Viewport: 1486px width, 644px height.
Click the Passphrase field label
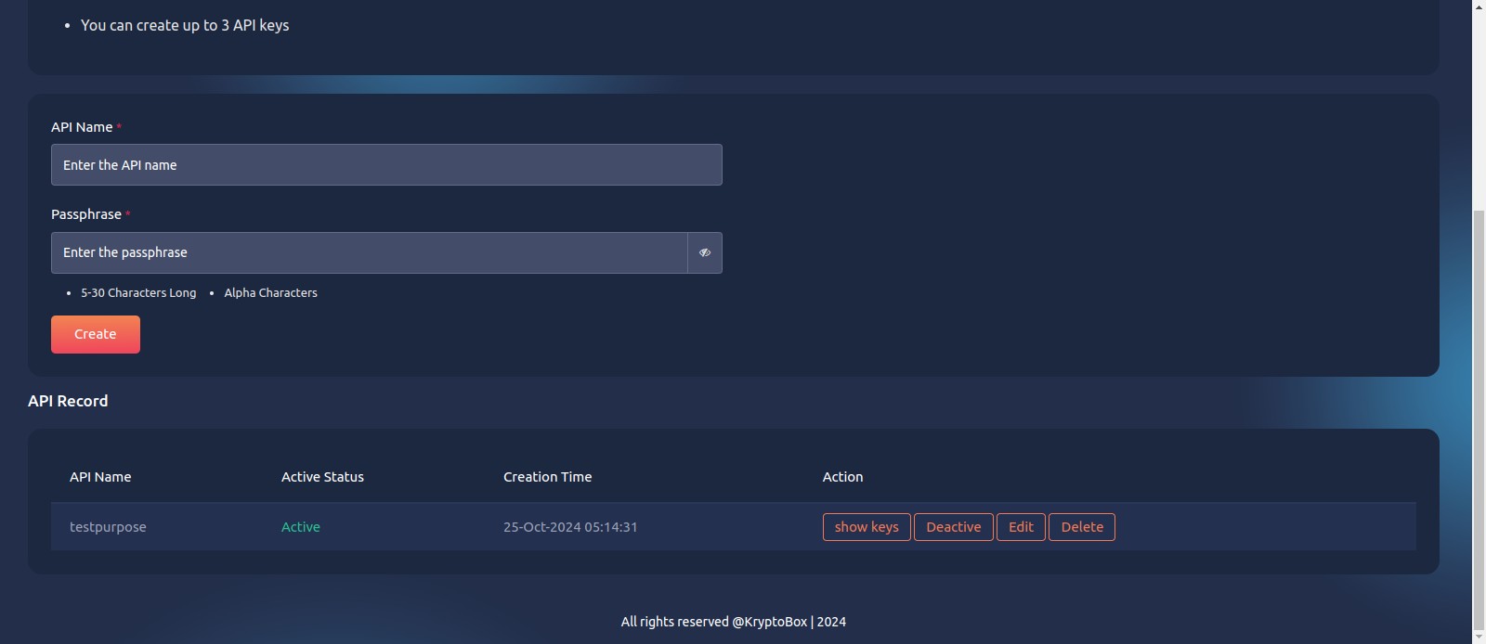point(86,214)
